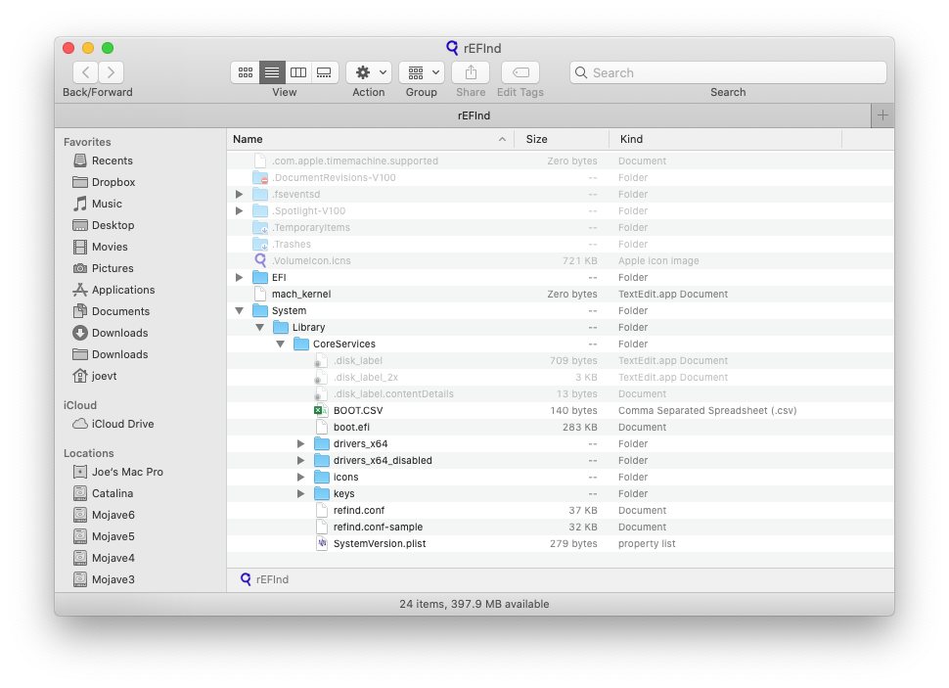Go back using the Back arrow
Viewport: 949px width, 688px height.
[85, 72]
